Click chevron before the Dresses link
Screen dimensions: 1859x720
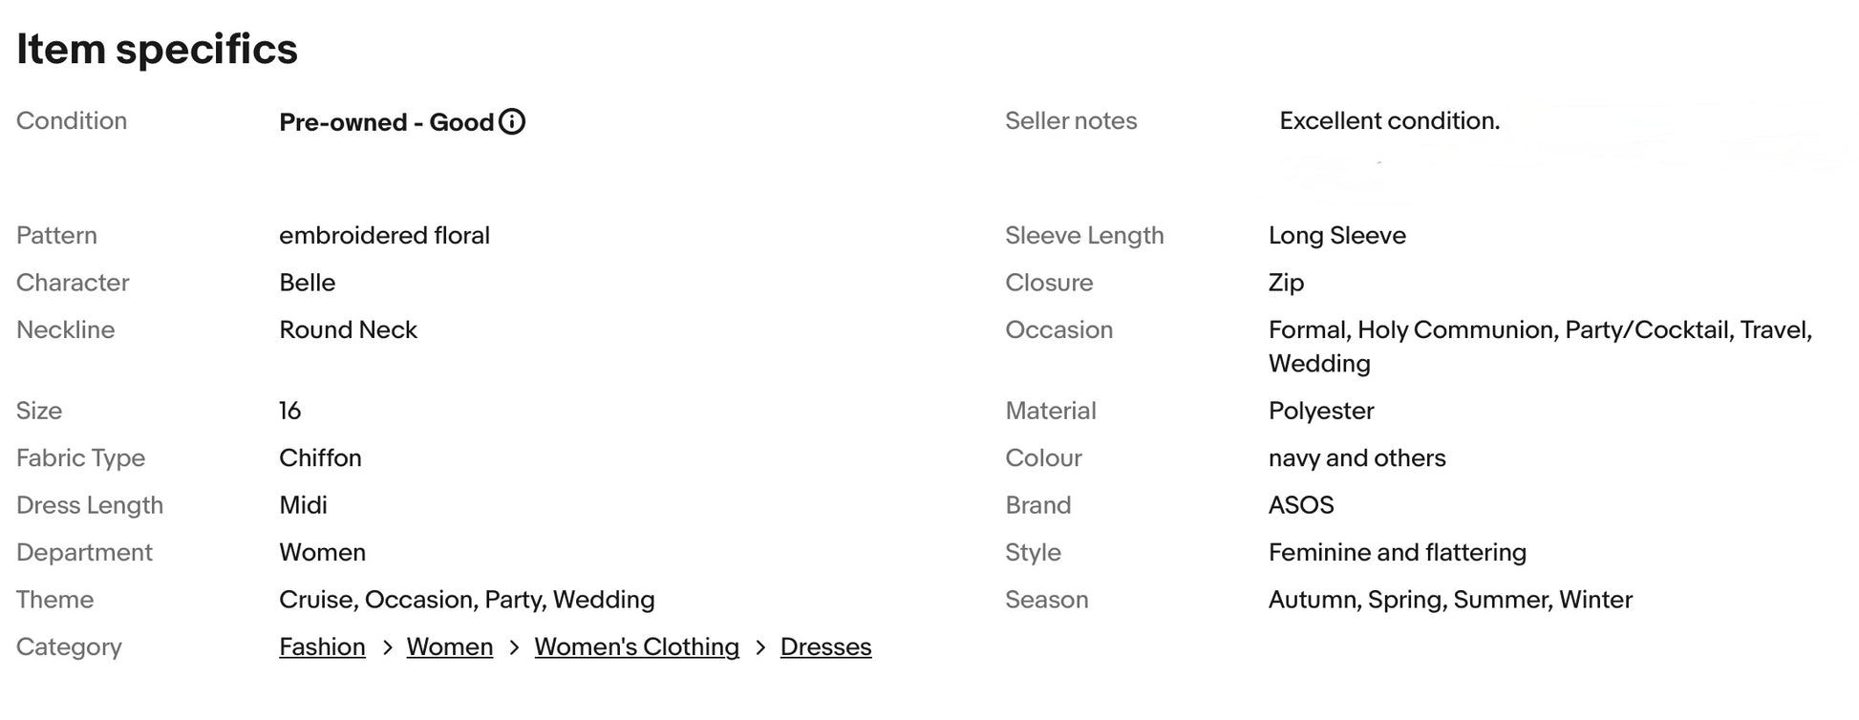760,647
